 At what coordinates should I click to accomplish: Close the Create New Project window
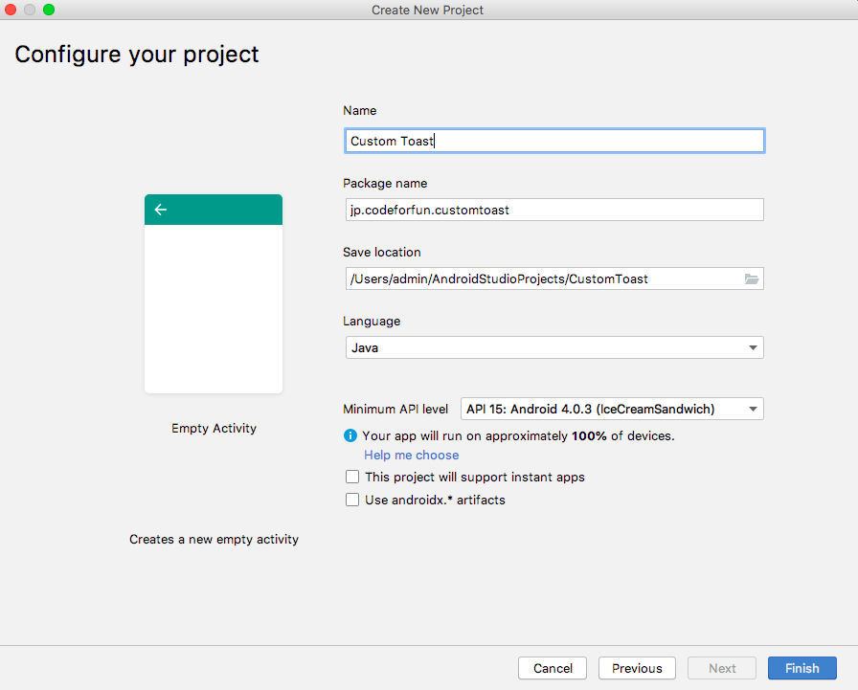coord(10,10)
